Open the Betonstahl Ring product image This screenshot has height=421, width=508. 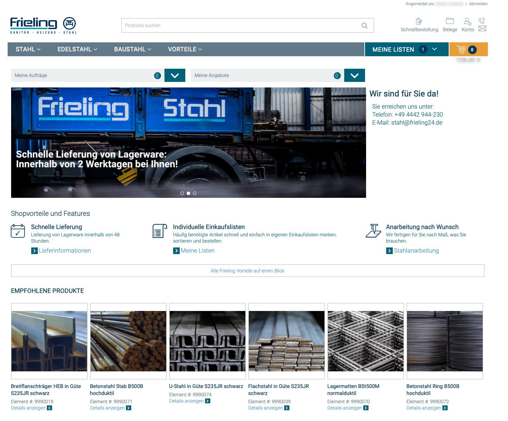click(x=445, y=341)
